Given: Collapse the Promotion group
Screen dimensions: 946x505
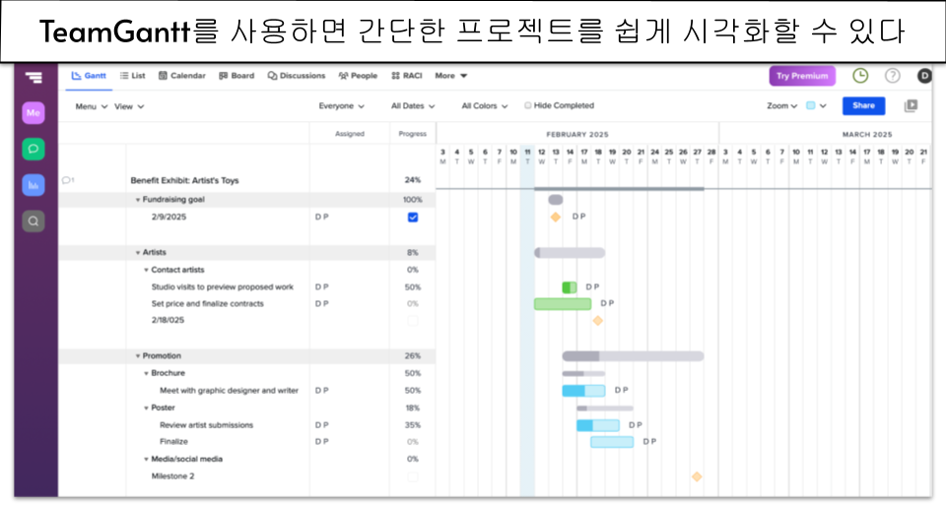Looking at the screenshot, I should 138,356.
